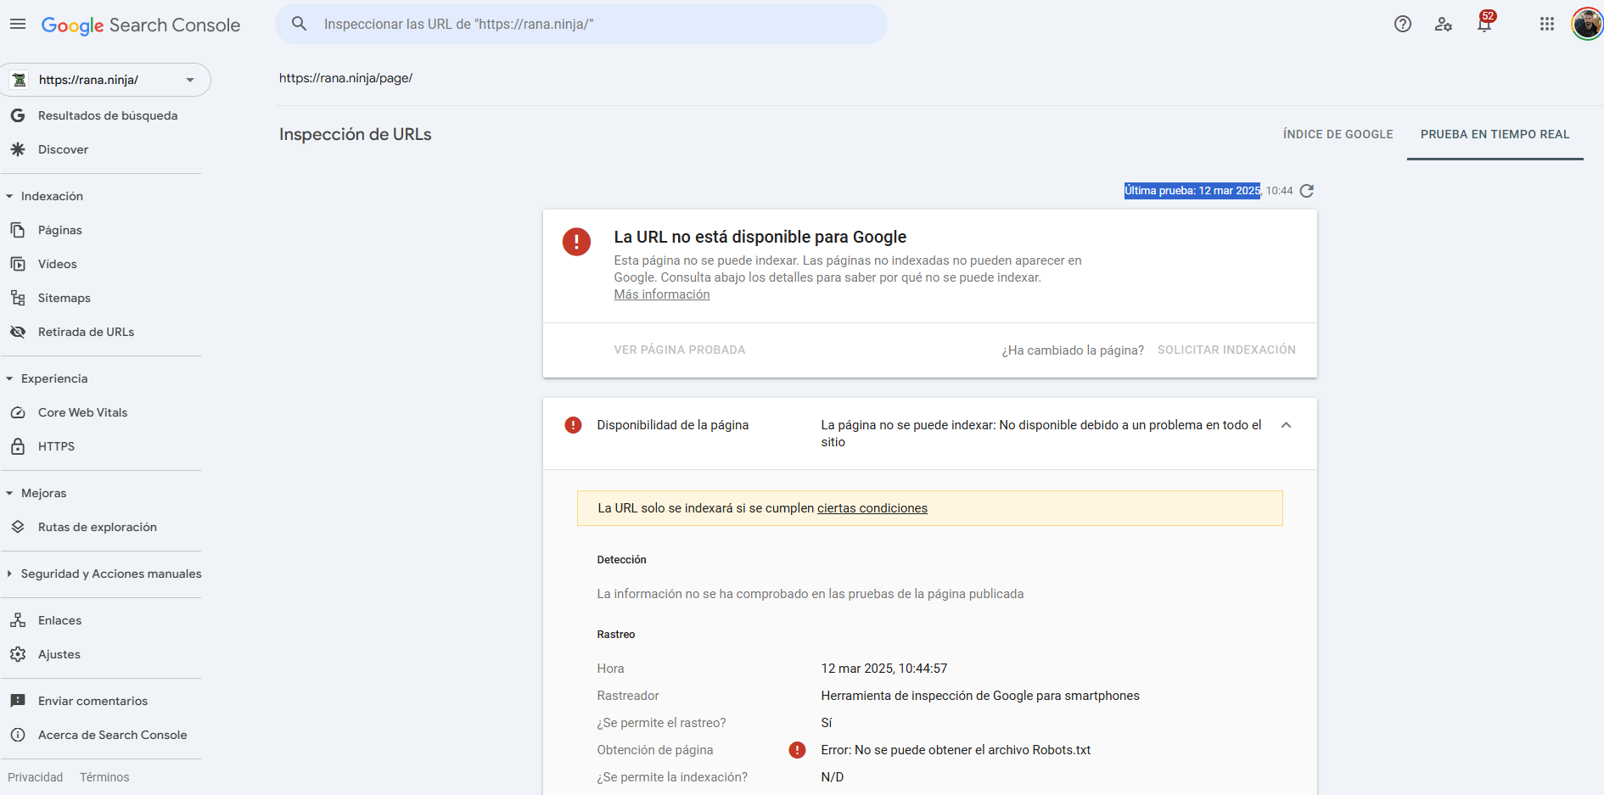Viewport: 1604px width, 795px height.
Task: Open the Páginas indexing report
Action: tap(59, 230)
